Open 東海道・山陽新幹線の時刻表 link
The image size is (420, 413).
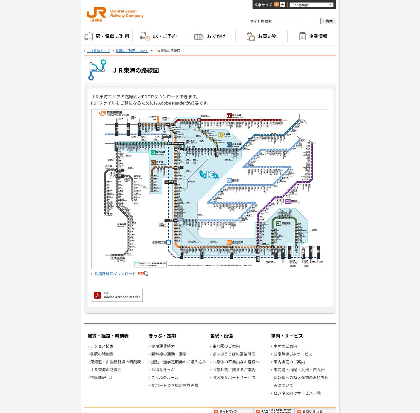click(115, 362)
